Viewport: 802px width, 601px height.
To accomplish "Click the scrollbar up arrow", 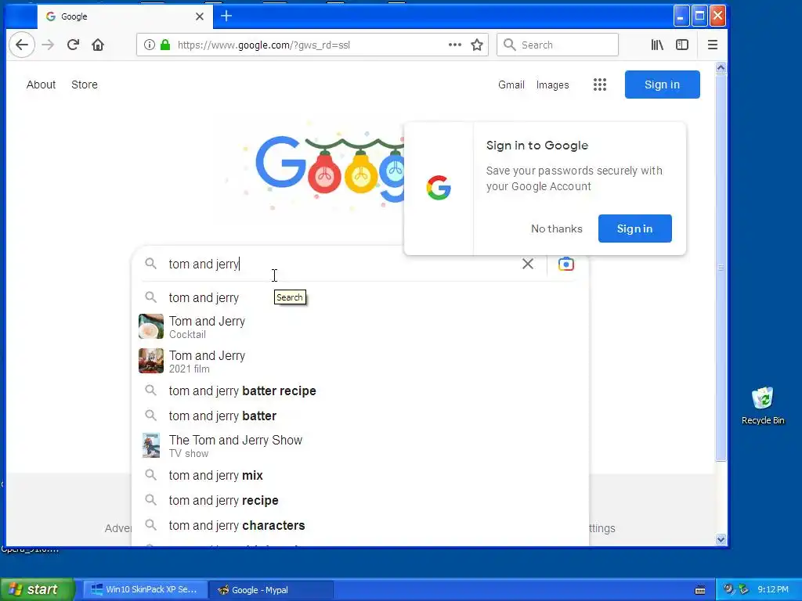I will click(x=721, y=67).
